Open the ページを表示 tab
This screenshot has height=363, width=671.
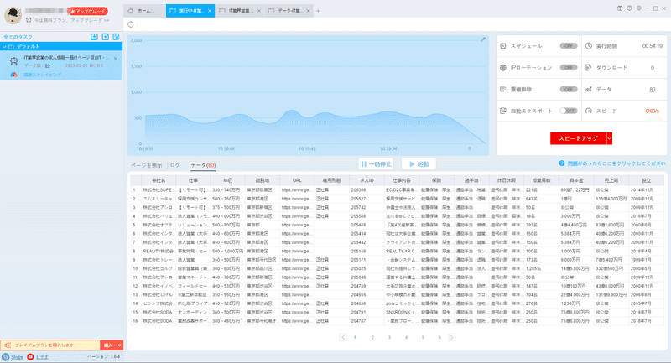click(x=146, y=165)
